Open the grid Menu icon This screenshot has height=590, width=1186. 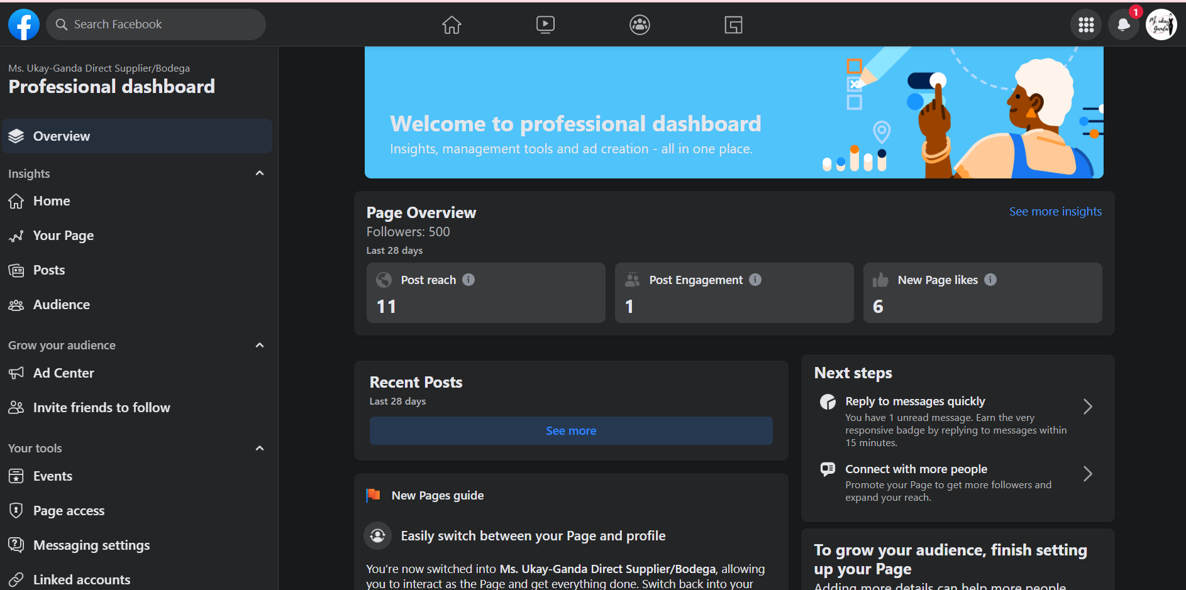[1086, 25]
